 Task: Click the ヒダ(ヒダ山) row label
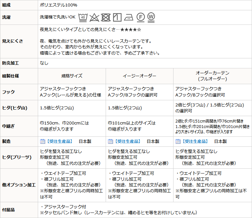tap(15, 108)
